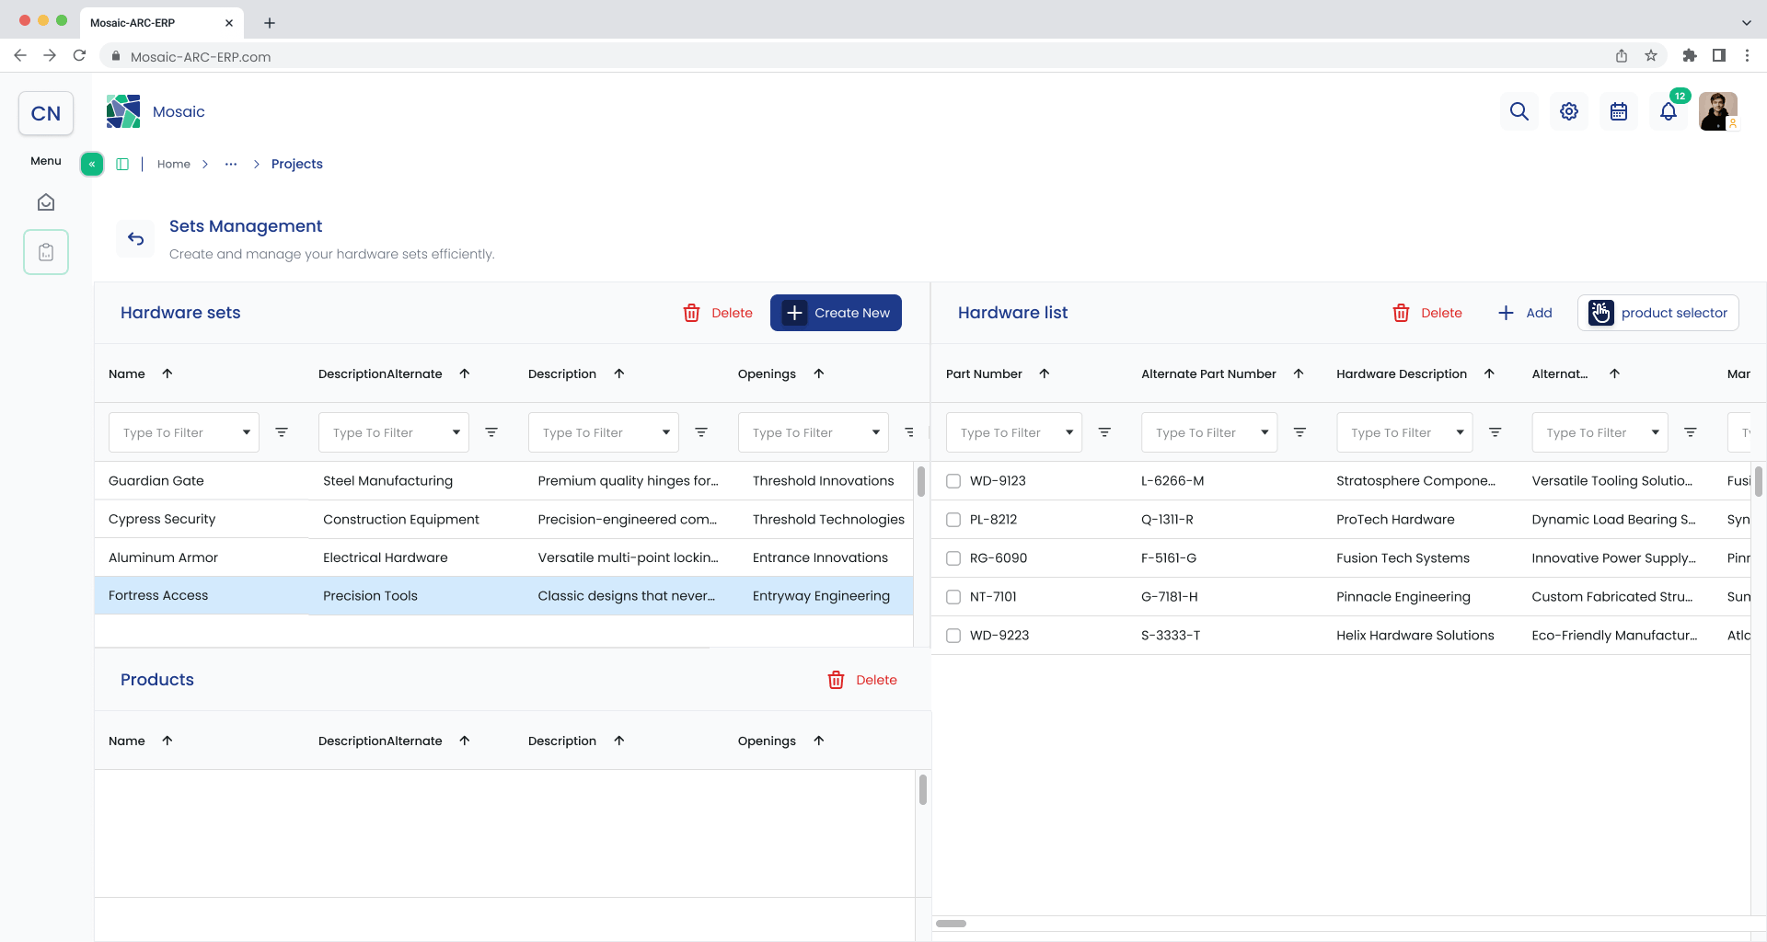Click the CN menu tile

pyautogui.click(x=46, y=113)
